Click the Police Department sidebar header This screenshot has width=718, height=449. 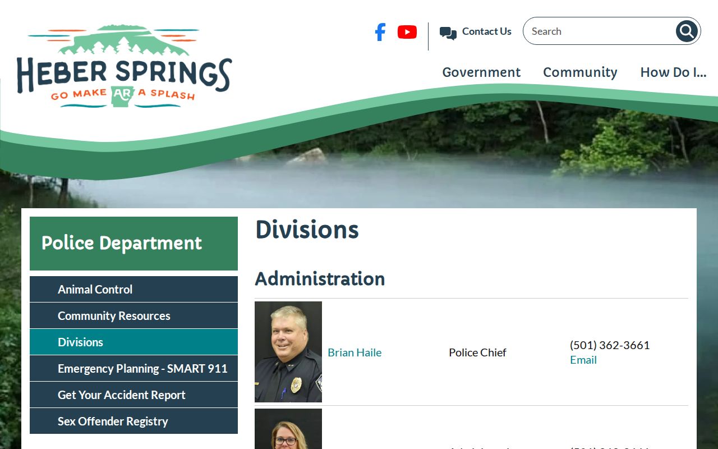(x=134, y=244)
